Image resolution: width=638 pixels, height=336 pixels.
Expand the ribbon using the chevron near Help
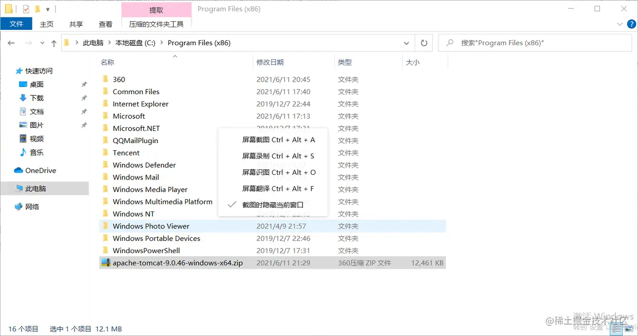tap(620, 24)
